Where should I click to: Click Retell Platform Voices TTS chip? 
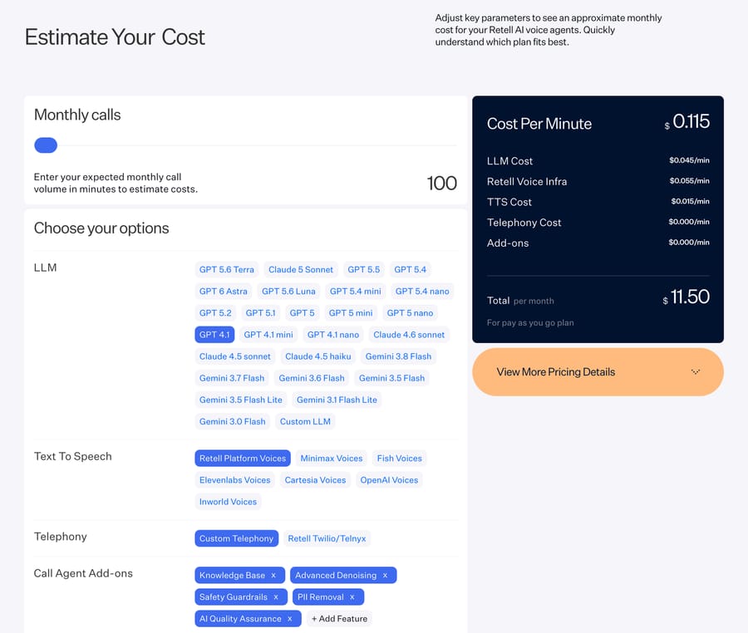pyautogui.click(x=243, y=459)
